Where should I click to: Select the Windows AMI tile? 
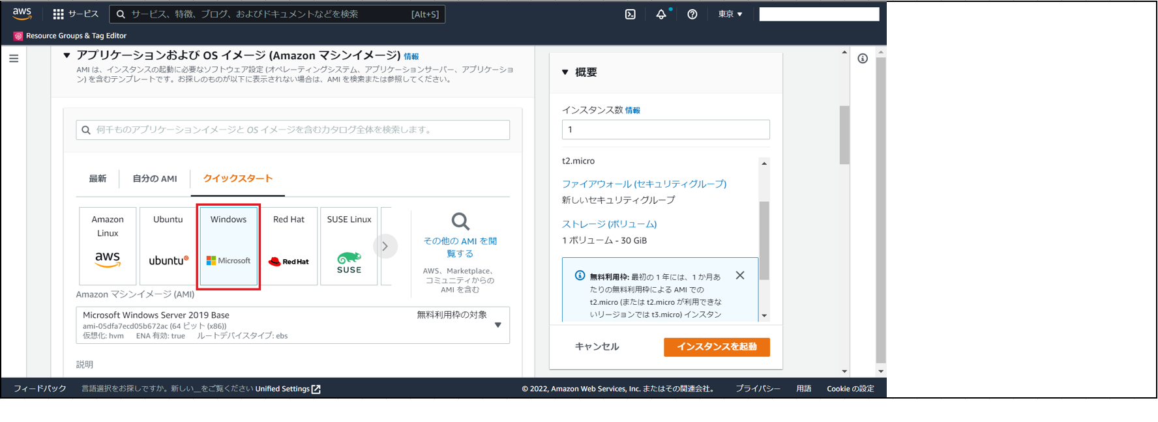pyautogui.click(x=229, y=246)
